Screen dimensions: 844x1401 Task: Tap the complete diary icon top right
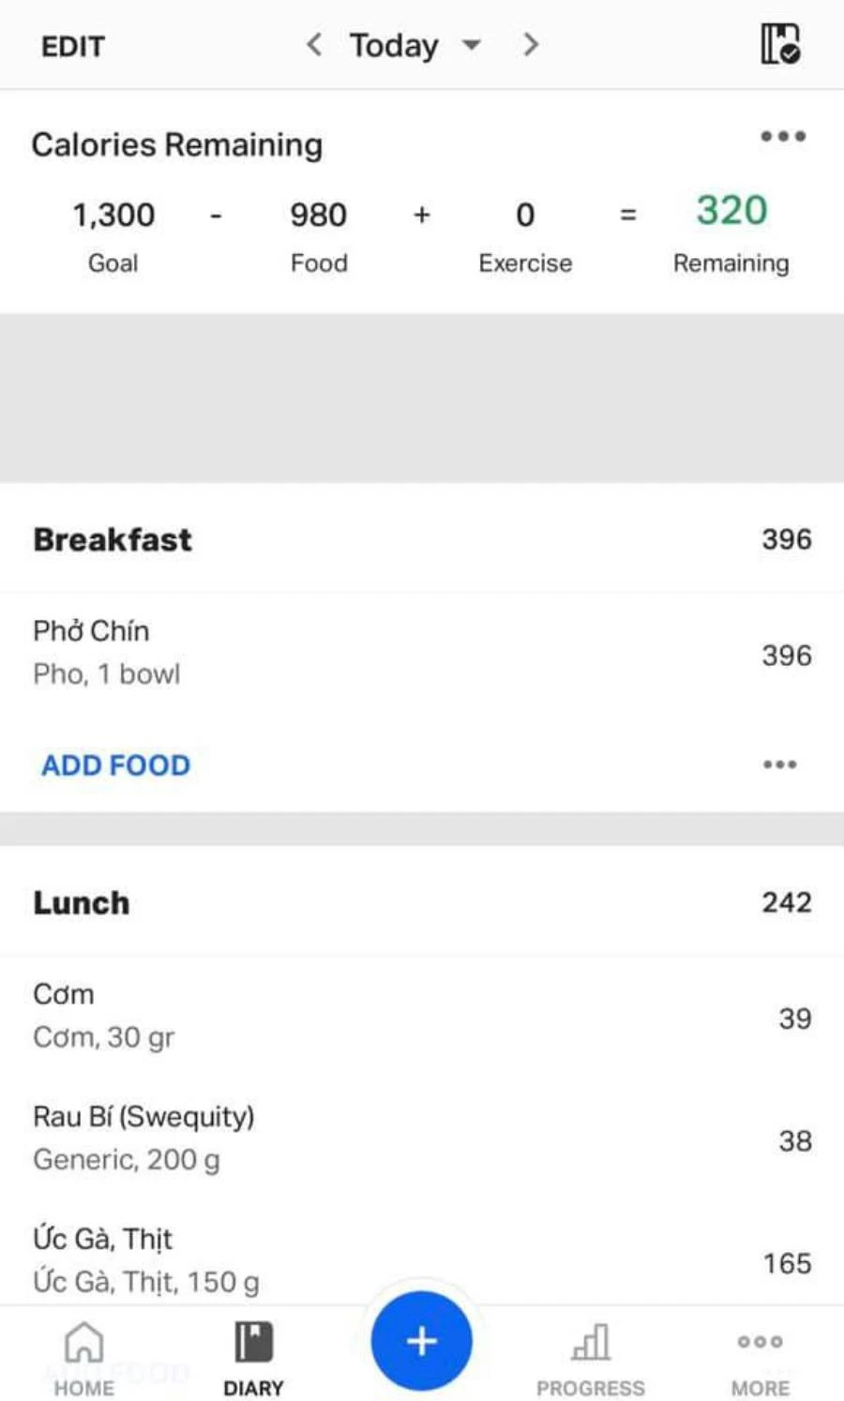pyautogui.click(x=780, y=44)
